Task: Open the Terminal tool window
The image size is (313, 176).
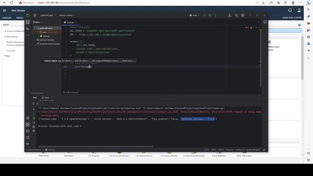Action: (x=28, y=131)
